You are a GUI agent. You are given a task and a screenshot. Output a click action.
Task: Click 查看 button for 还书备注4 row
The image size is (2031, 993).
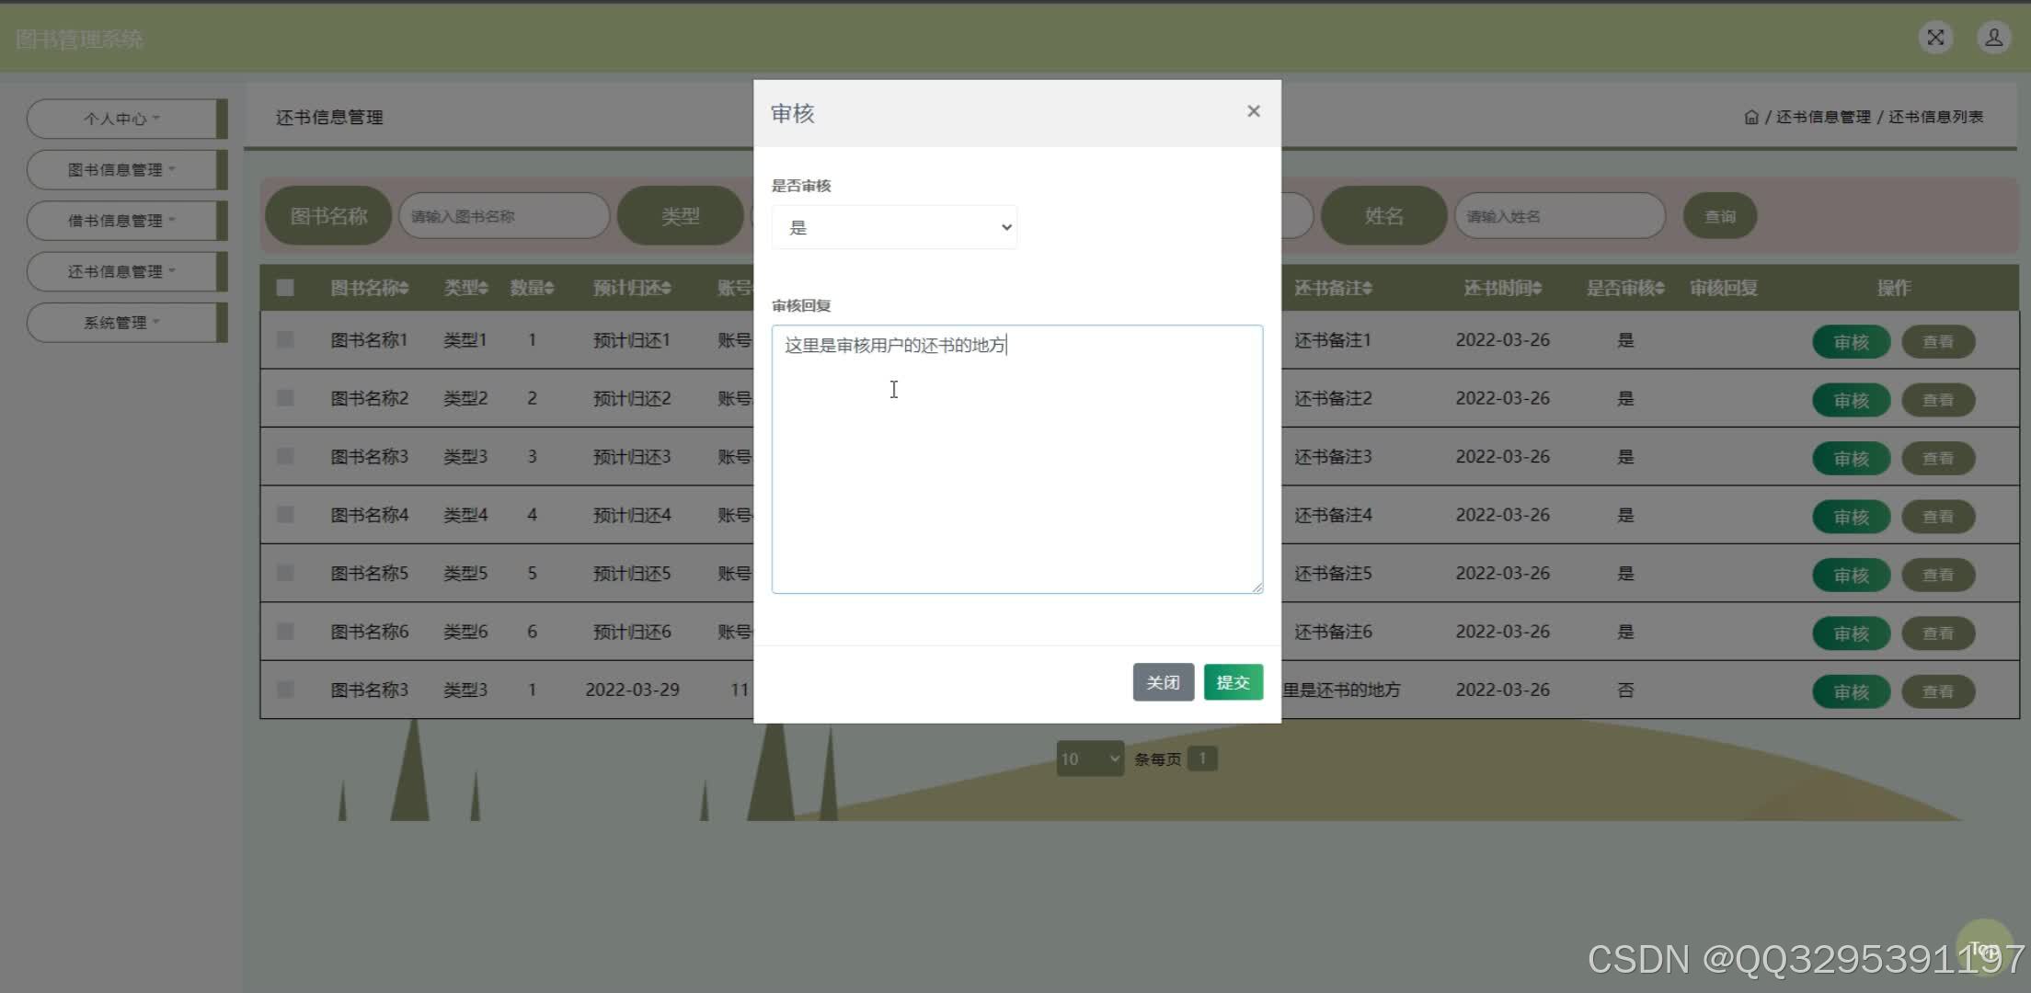(x=1938, y=517)
